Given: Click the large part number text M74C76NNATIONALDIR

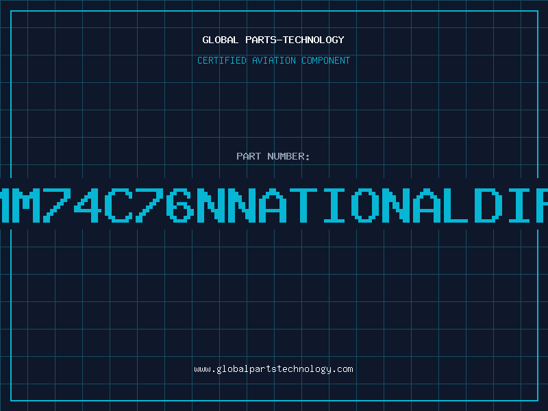Looking at the screenshot, I should pyautogui.click(x=274, y=205).
